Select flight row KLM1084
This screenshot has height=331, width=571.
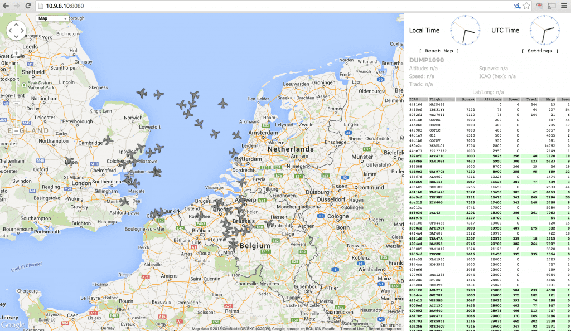coord(490,161)
